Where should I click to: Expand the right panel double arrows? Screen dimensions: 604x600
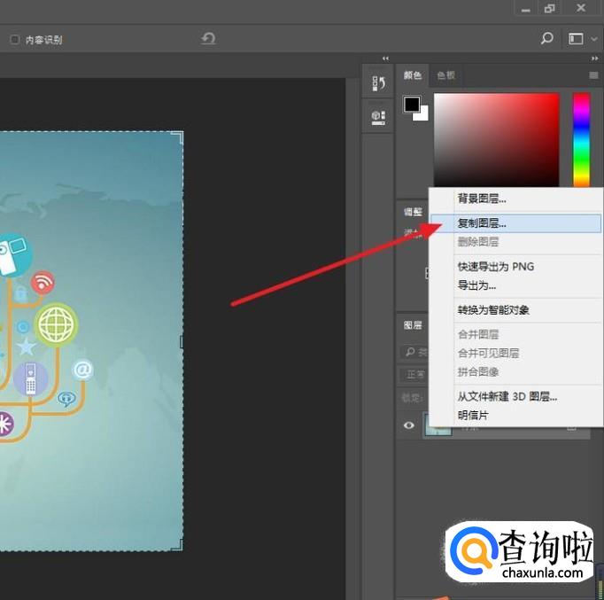595,58
